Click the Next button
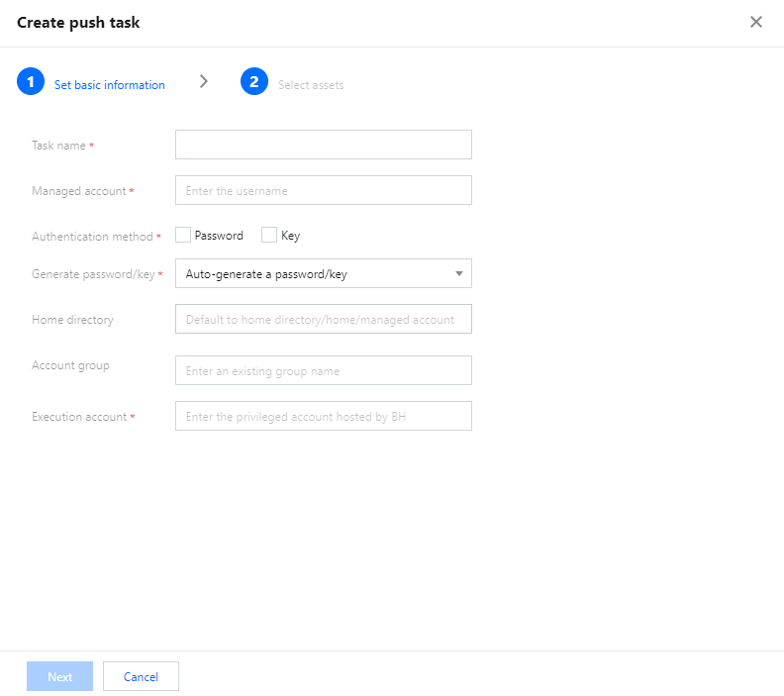Image resolution: width=784 pixels, height=696 pixels. click(x=59, y=676)
